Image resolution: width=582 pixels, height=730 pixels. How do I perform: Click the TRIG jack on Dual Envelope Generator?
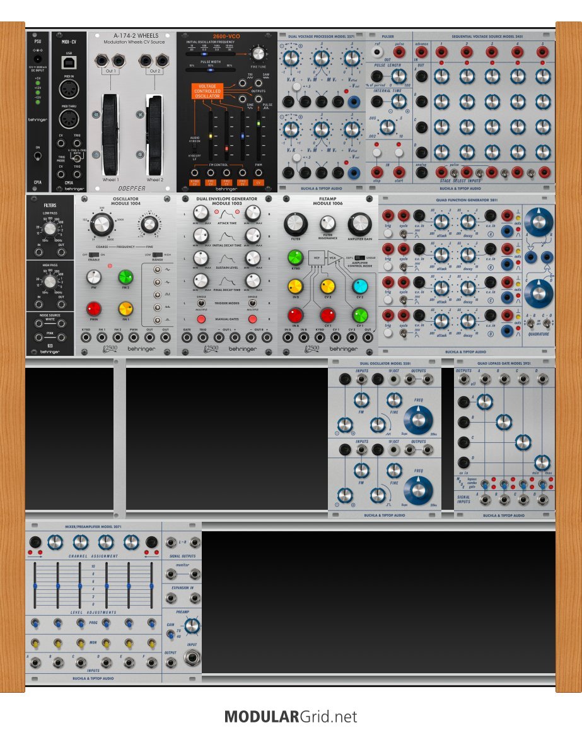point(203,338)
